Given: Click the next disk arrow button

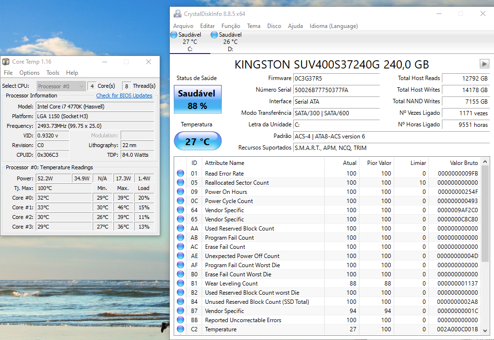Looking at the screenshot, I should coord(484,64).
